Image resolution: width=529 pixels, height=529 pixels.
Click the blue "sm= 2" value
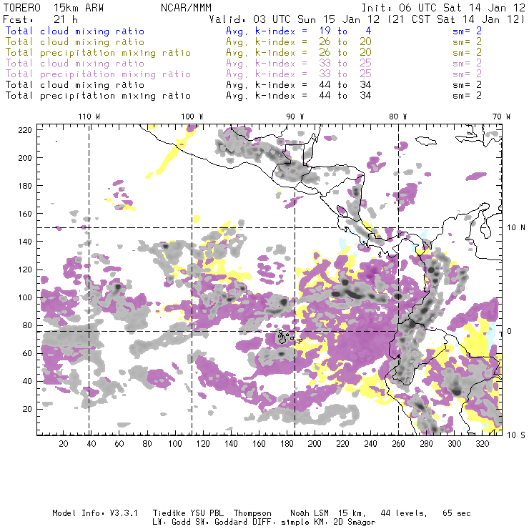pos(467,31)
